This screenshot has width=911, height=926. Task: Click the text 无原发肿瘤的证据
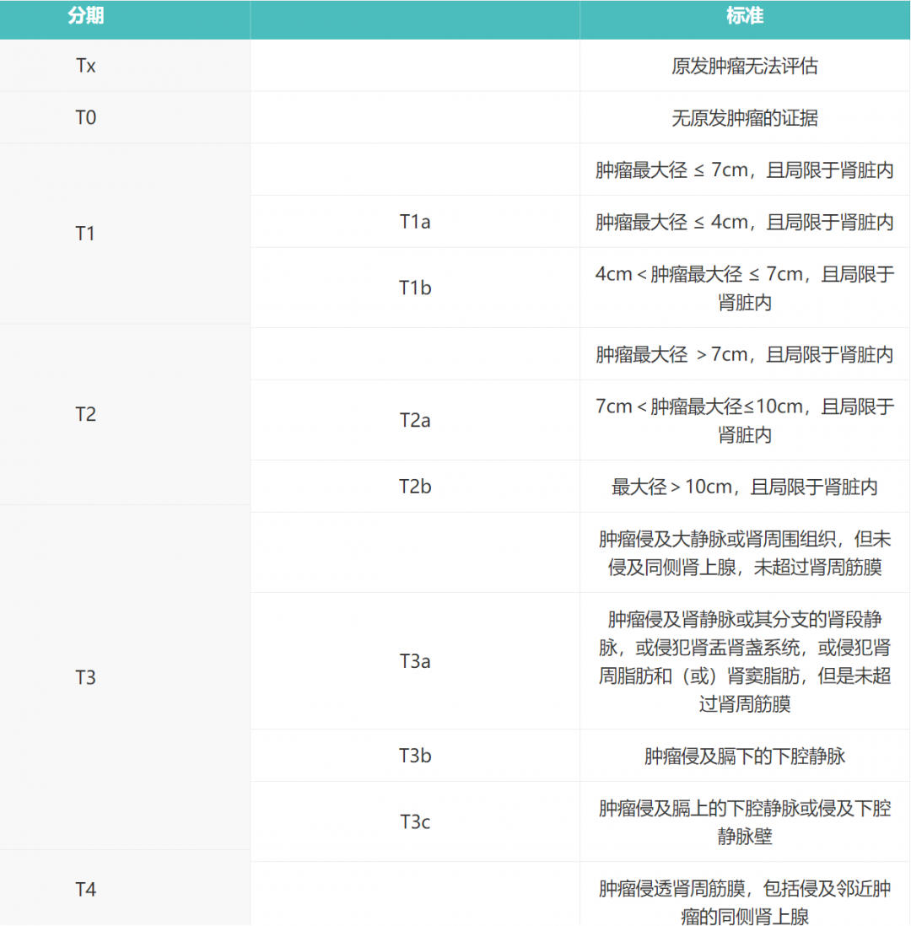click(x=744, y=118)
